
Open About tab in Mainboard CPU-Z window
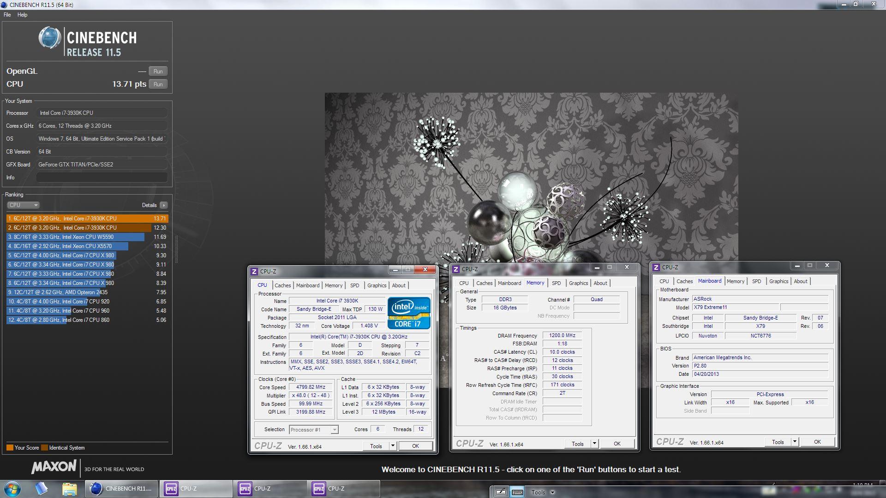(x=801, y=281)
